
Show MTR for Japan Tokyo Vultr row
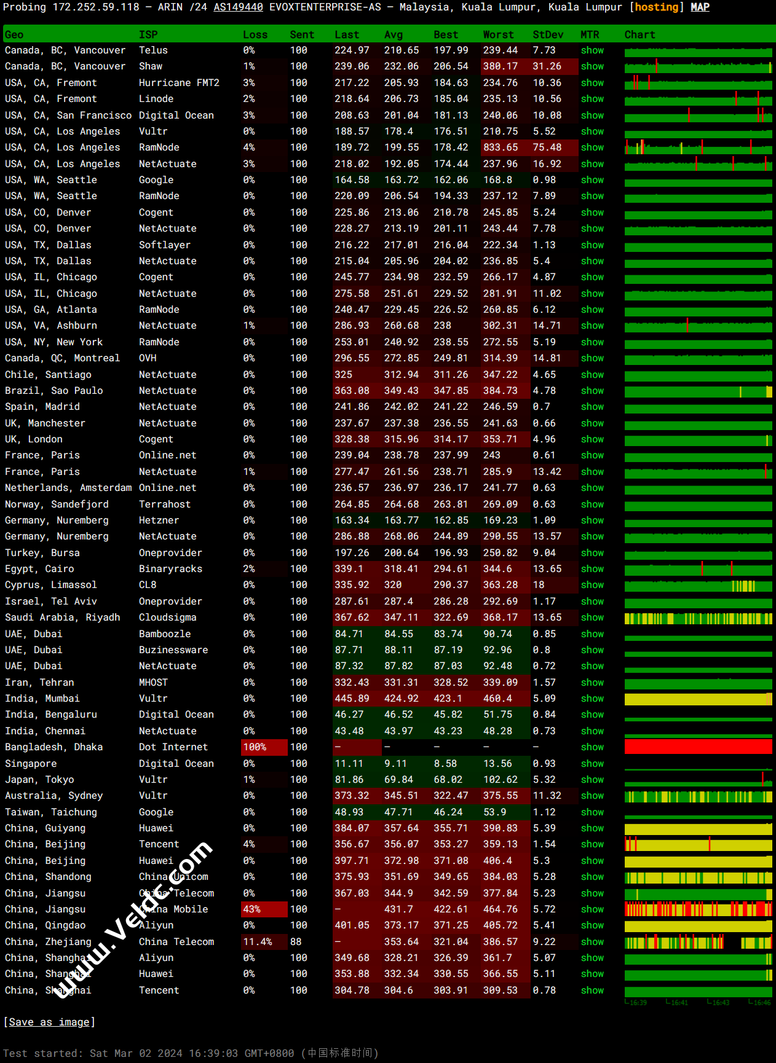[592, 780]
